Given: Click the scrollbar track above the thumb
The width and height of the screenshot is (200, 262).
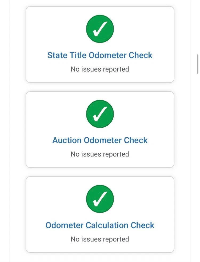Looking at the screenshot, I should pos(198,27).
